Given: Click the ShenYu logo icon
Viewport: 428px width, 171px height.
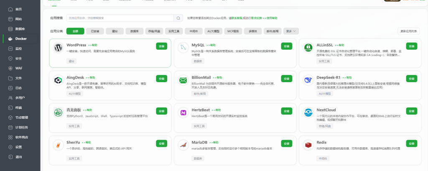Looking at the screenshot, I should [x=59, y=145].
